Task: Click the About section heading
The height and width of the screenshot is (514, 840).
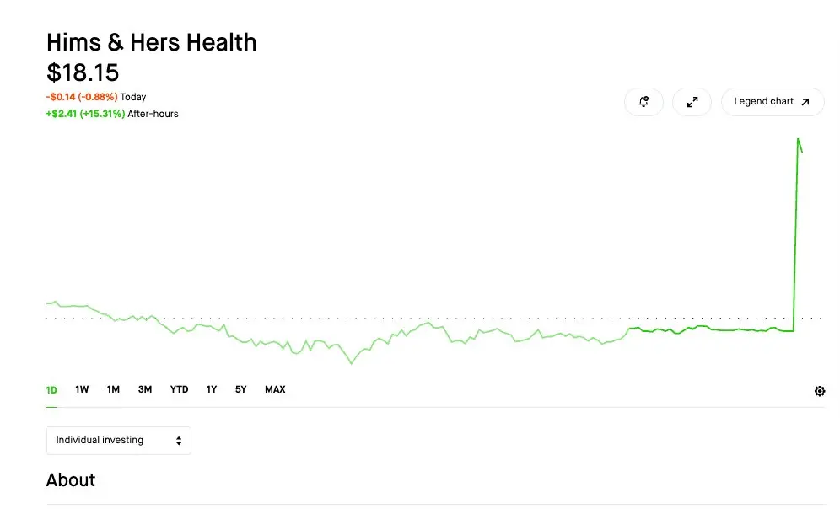Action: pos(71,479)
